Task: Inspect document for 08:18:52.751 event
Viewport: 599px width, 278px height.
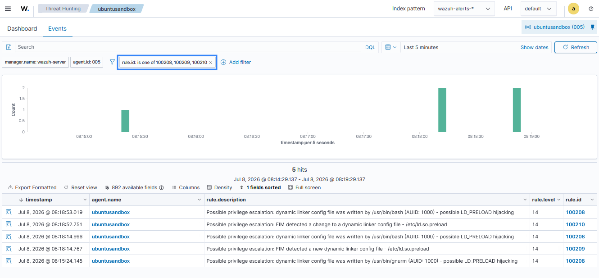Action: pyautogui.click(x=9, y=224)
